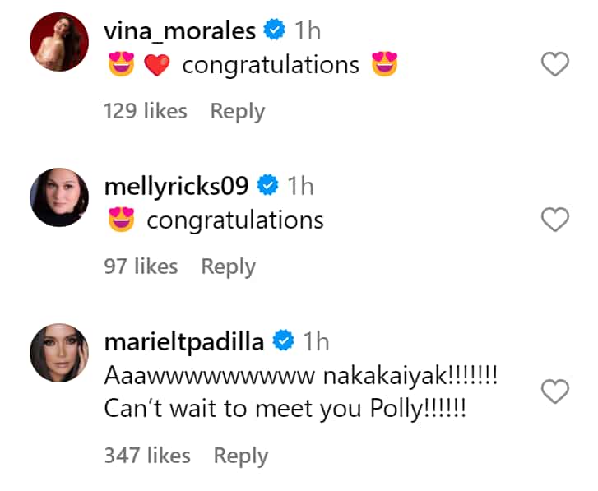View the 97 likes list
This screenshot has width=598, height=491.
[141, 266]
